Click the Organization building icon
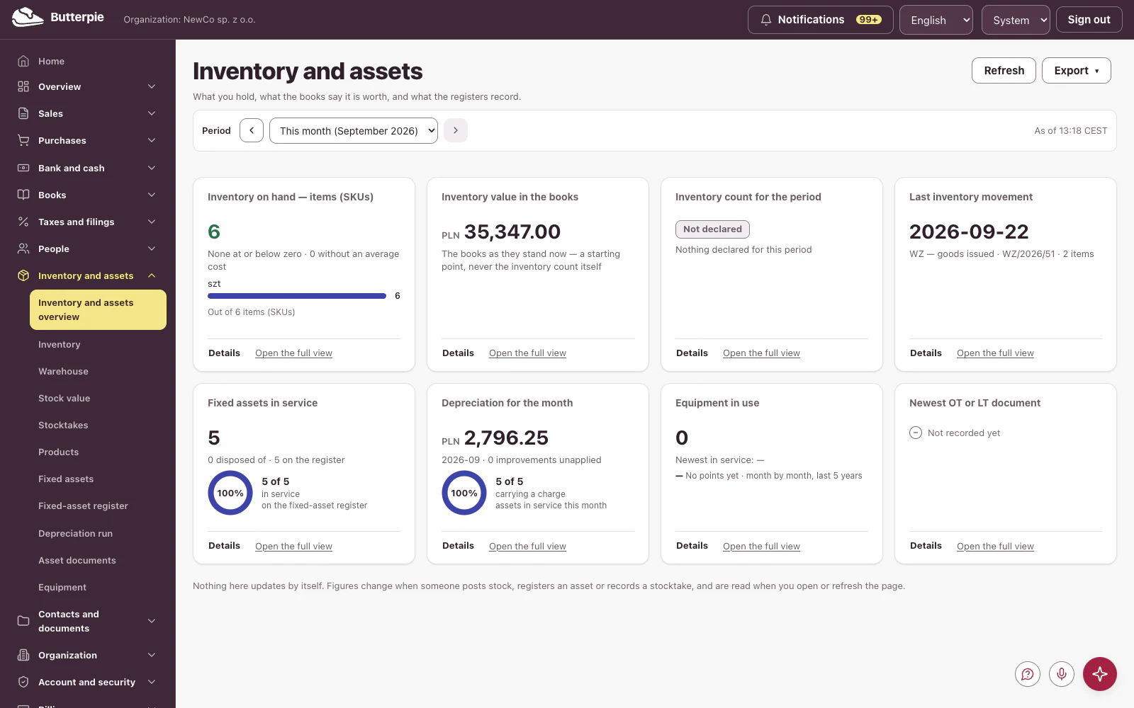 pyautogui.click(x=23, y=655)
